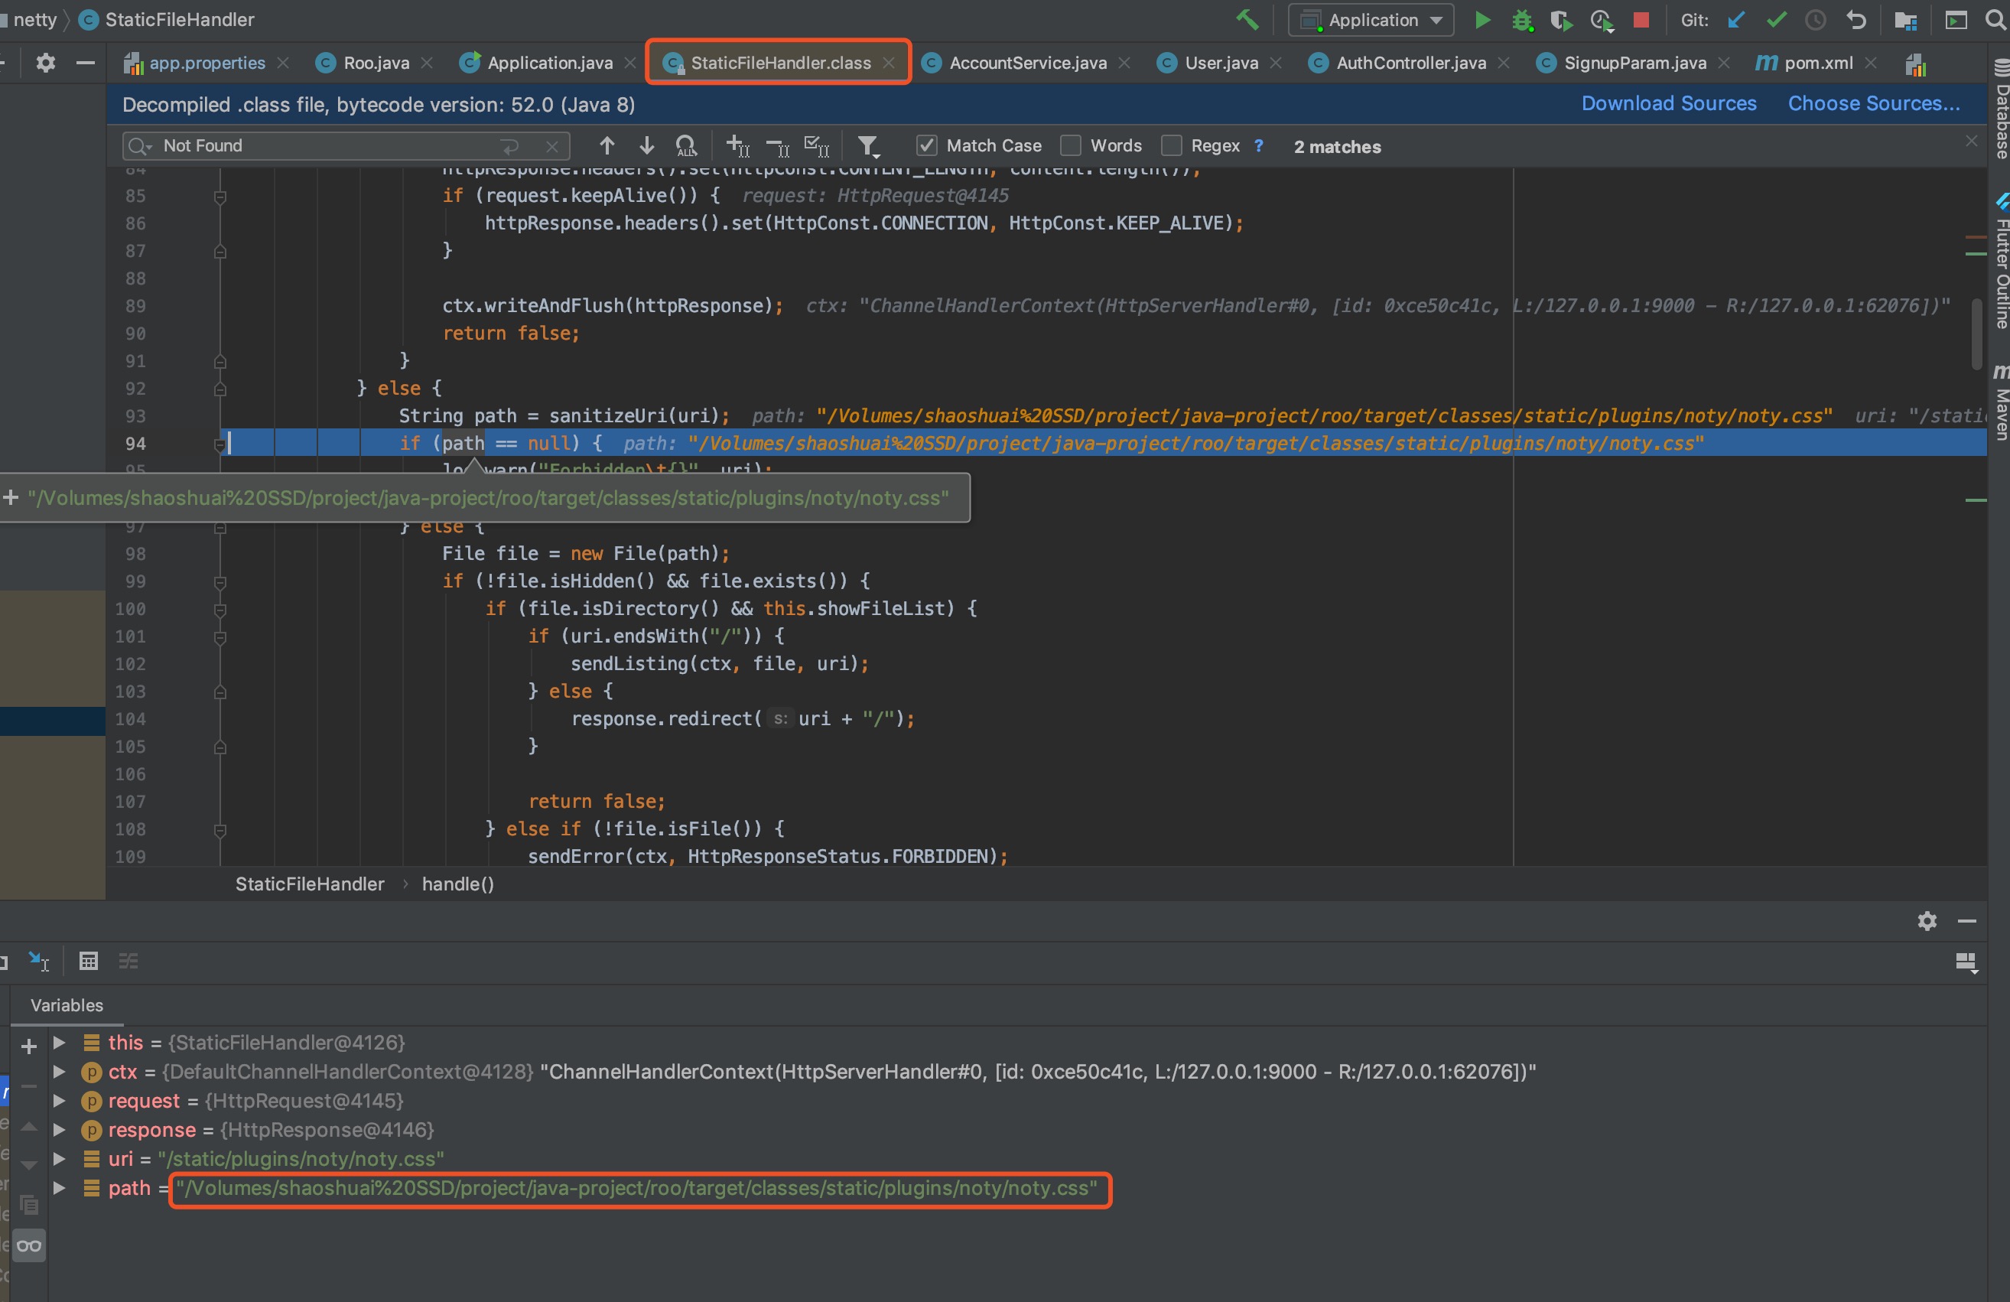The width and height of the screenshot is (2010, 1302).
Task: Open the filter icon in the search bar
Action: point(869,146)
